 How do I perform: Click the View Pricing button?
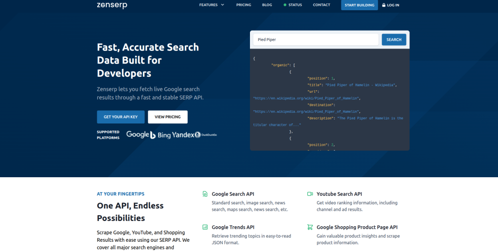coord(168,117)
